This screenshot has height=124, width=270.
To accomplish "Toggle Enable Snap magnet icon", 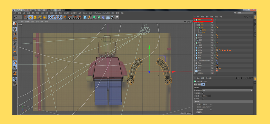I will pyautogui.click(x=15, y=73).
